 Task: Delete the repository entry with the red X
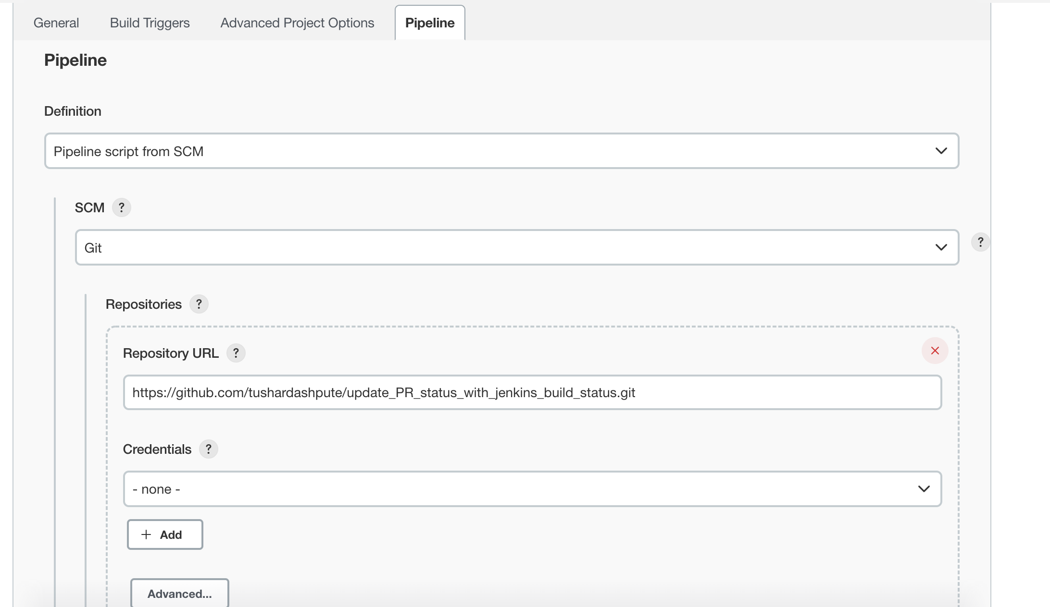pyautogui.click(x=935, y=351)
